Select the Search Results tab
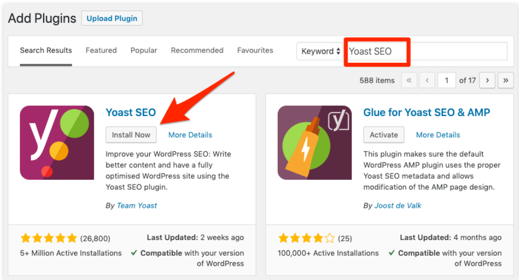This screenshot has width=519, height=280. pyautogui.click(x=46, y=51)
